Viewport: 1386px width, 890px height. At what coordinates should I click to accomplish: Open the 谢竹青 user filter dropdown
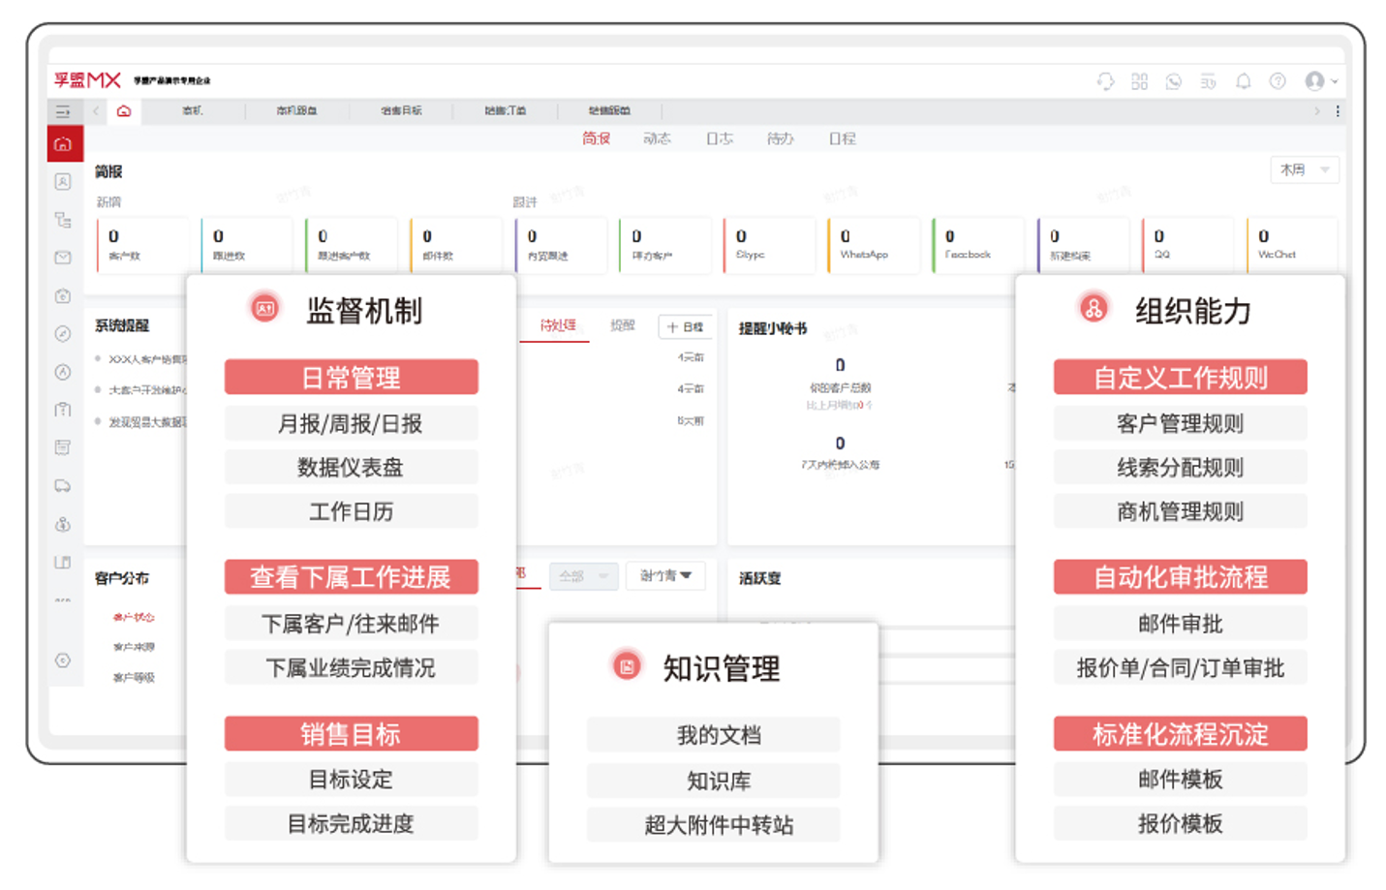click(665, 576)
